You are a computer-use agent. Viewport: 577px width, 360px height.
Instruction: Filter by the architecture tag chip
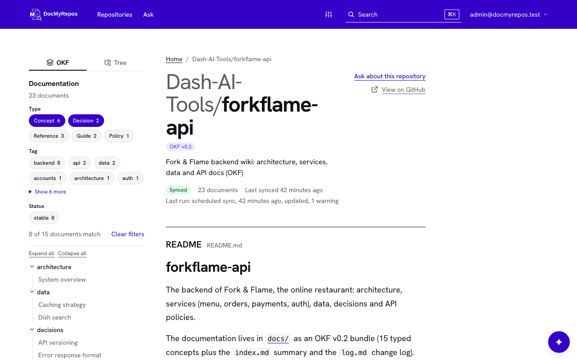click(x=92, y=178)
